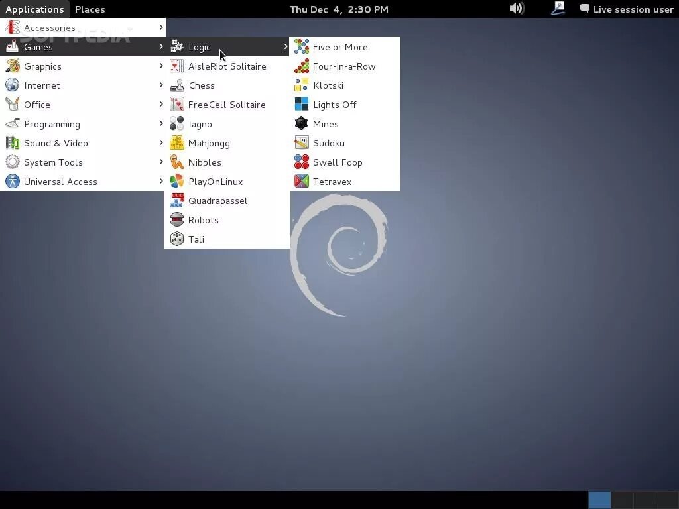Expand the Sound & Video submenu arrow
This screenshot has height=509, width=679.
click(x=161, y=143)
